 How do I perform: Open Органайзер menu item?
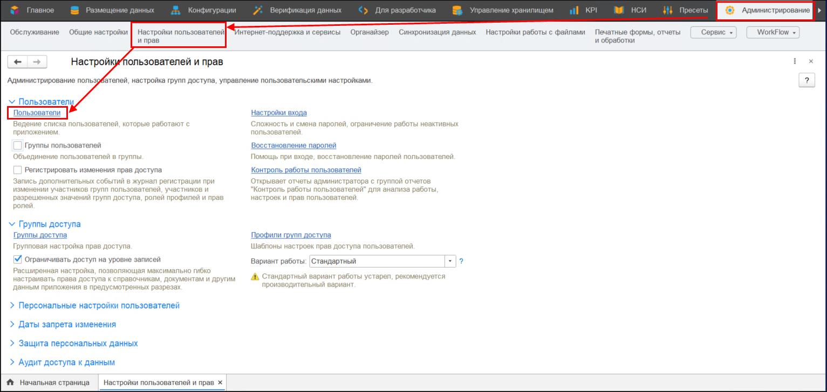pos(370,32)
